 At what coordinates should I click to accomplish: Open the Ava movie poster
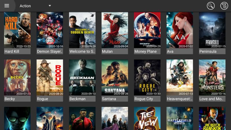coord(180,30)
